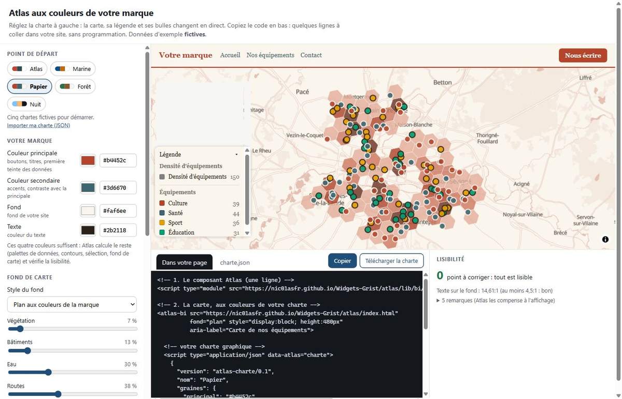Click the Végétation slider handle

point(20,329)
